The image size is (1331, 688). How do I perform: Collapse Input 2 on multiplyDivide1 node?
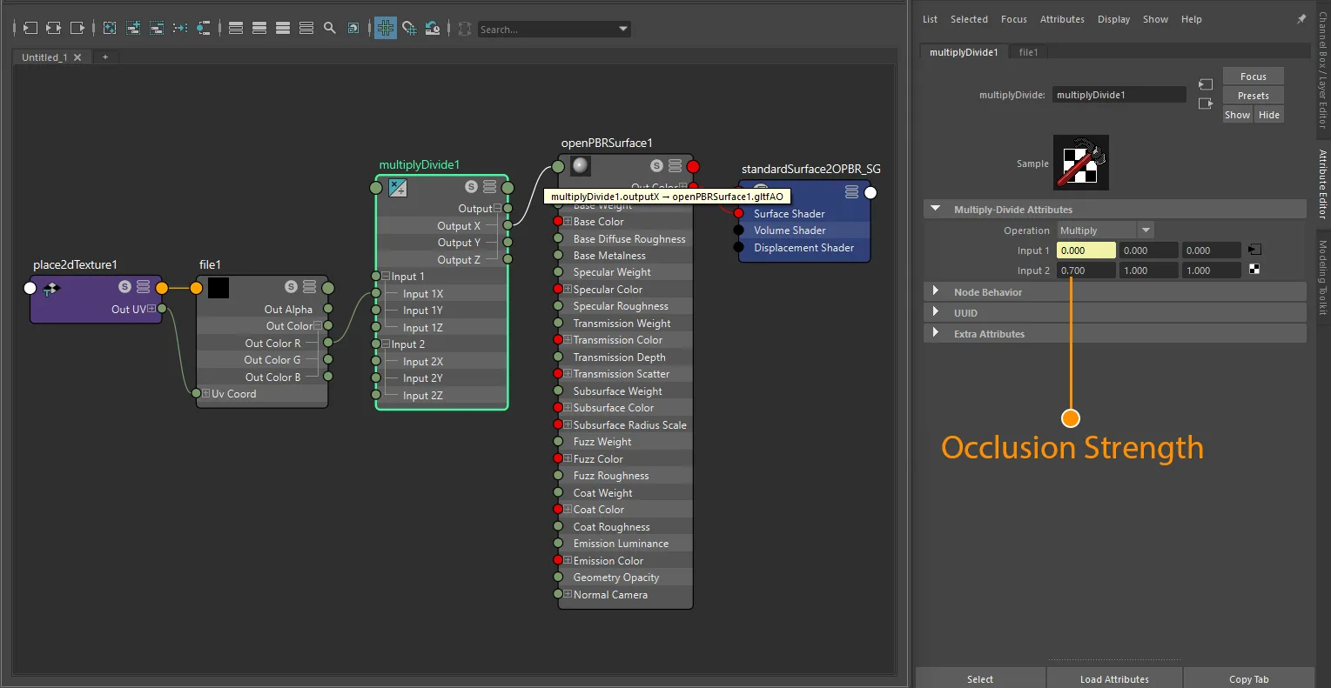click(x=386, y=344)
